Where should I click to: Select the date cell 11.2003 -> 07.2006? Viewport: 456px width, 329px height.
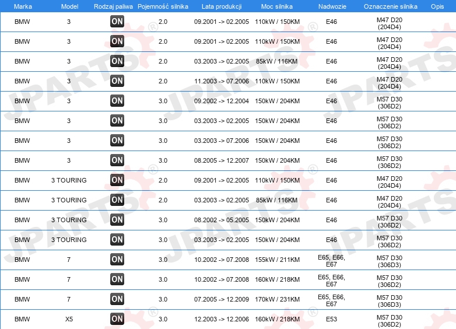222,81
